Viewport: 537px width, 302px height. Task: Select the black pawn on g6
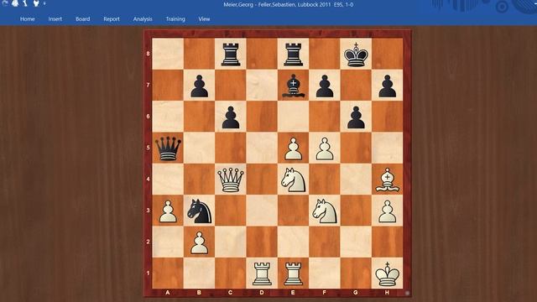click(x=356, y=117)
